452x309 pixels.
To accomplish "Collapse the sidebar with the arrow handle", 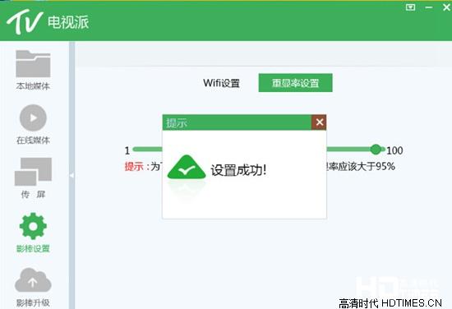I will 71,175.
